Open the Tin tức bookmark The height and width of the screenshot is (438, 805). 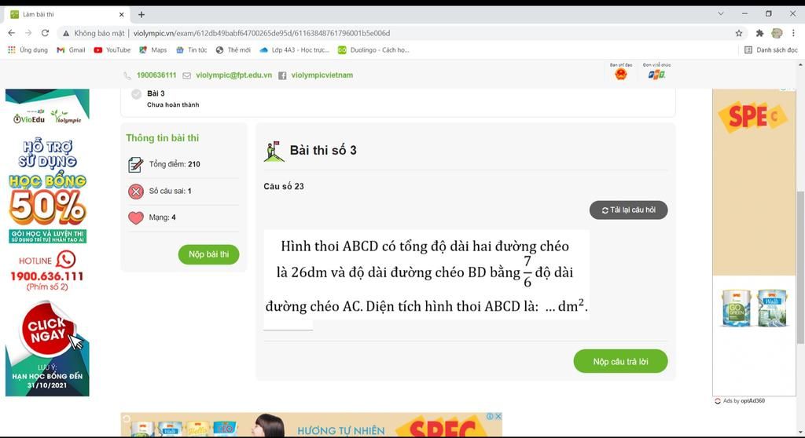[x=192, y=49]
